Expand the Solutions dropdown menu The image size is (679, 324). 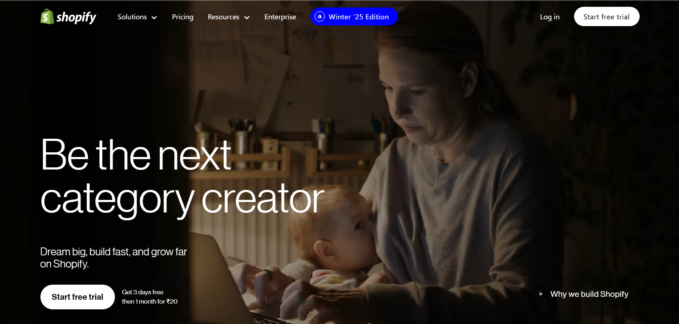137,17
